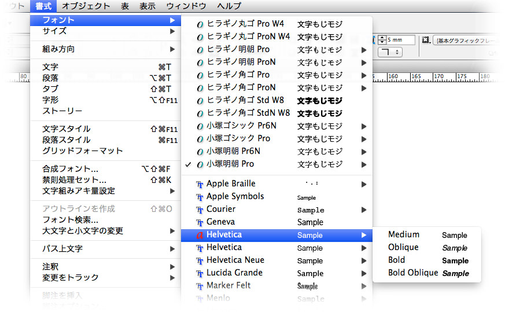Choose the ストーリー menu item
505x312 pixels.
tap(105, 111)
